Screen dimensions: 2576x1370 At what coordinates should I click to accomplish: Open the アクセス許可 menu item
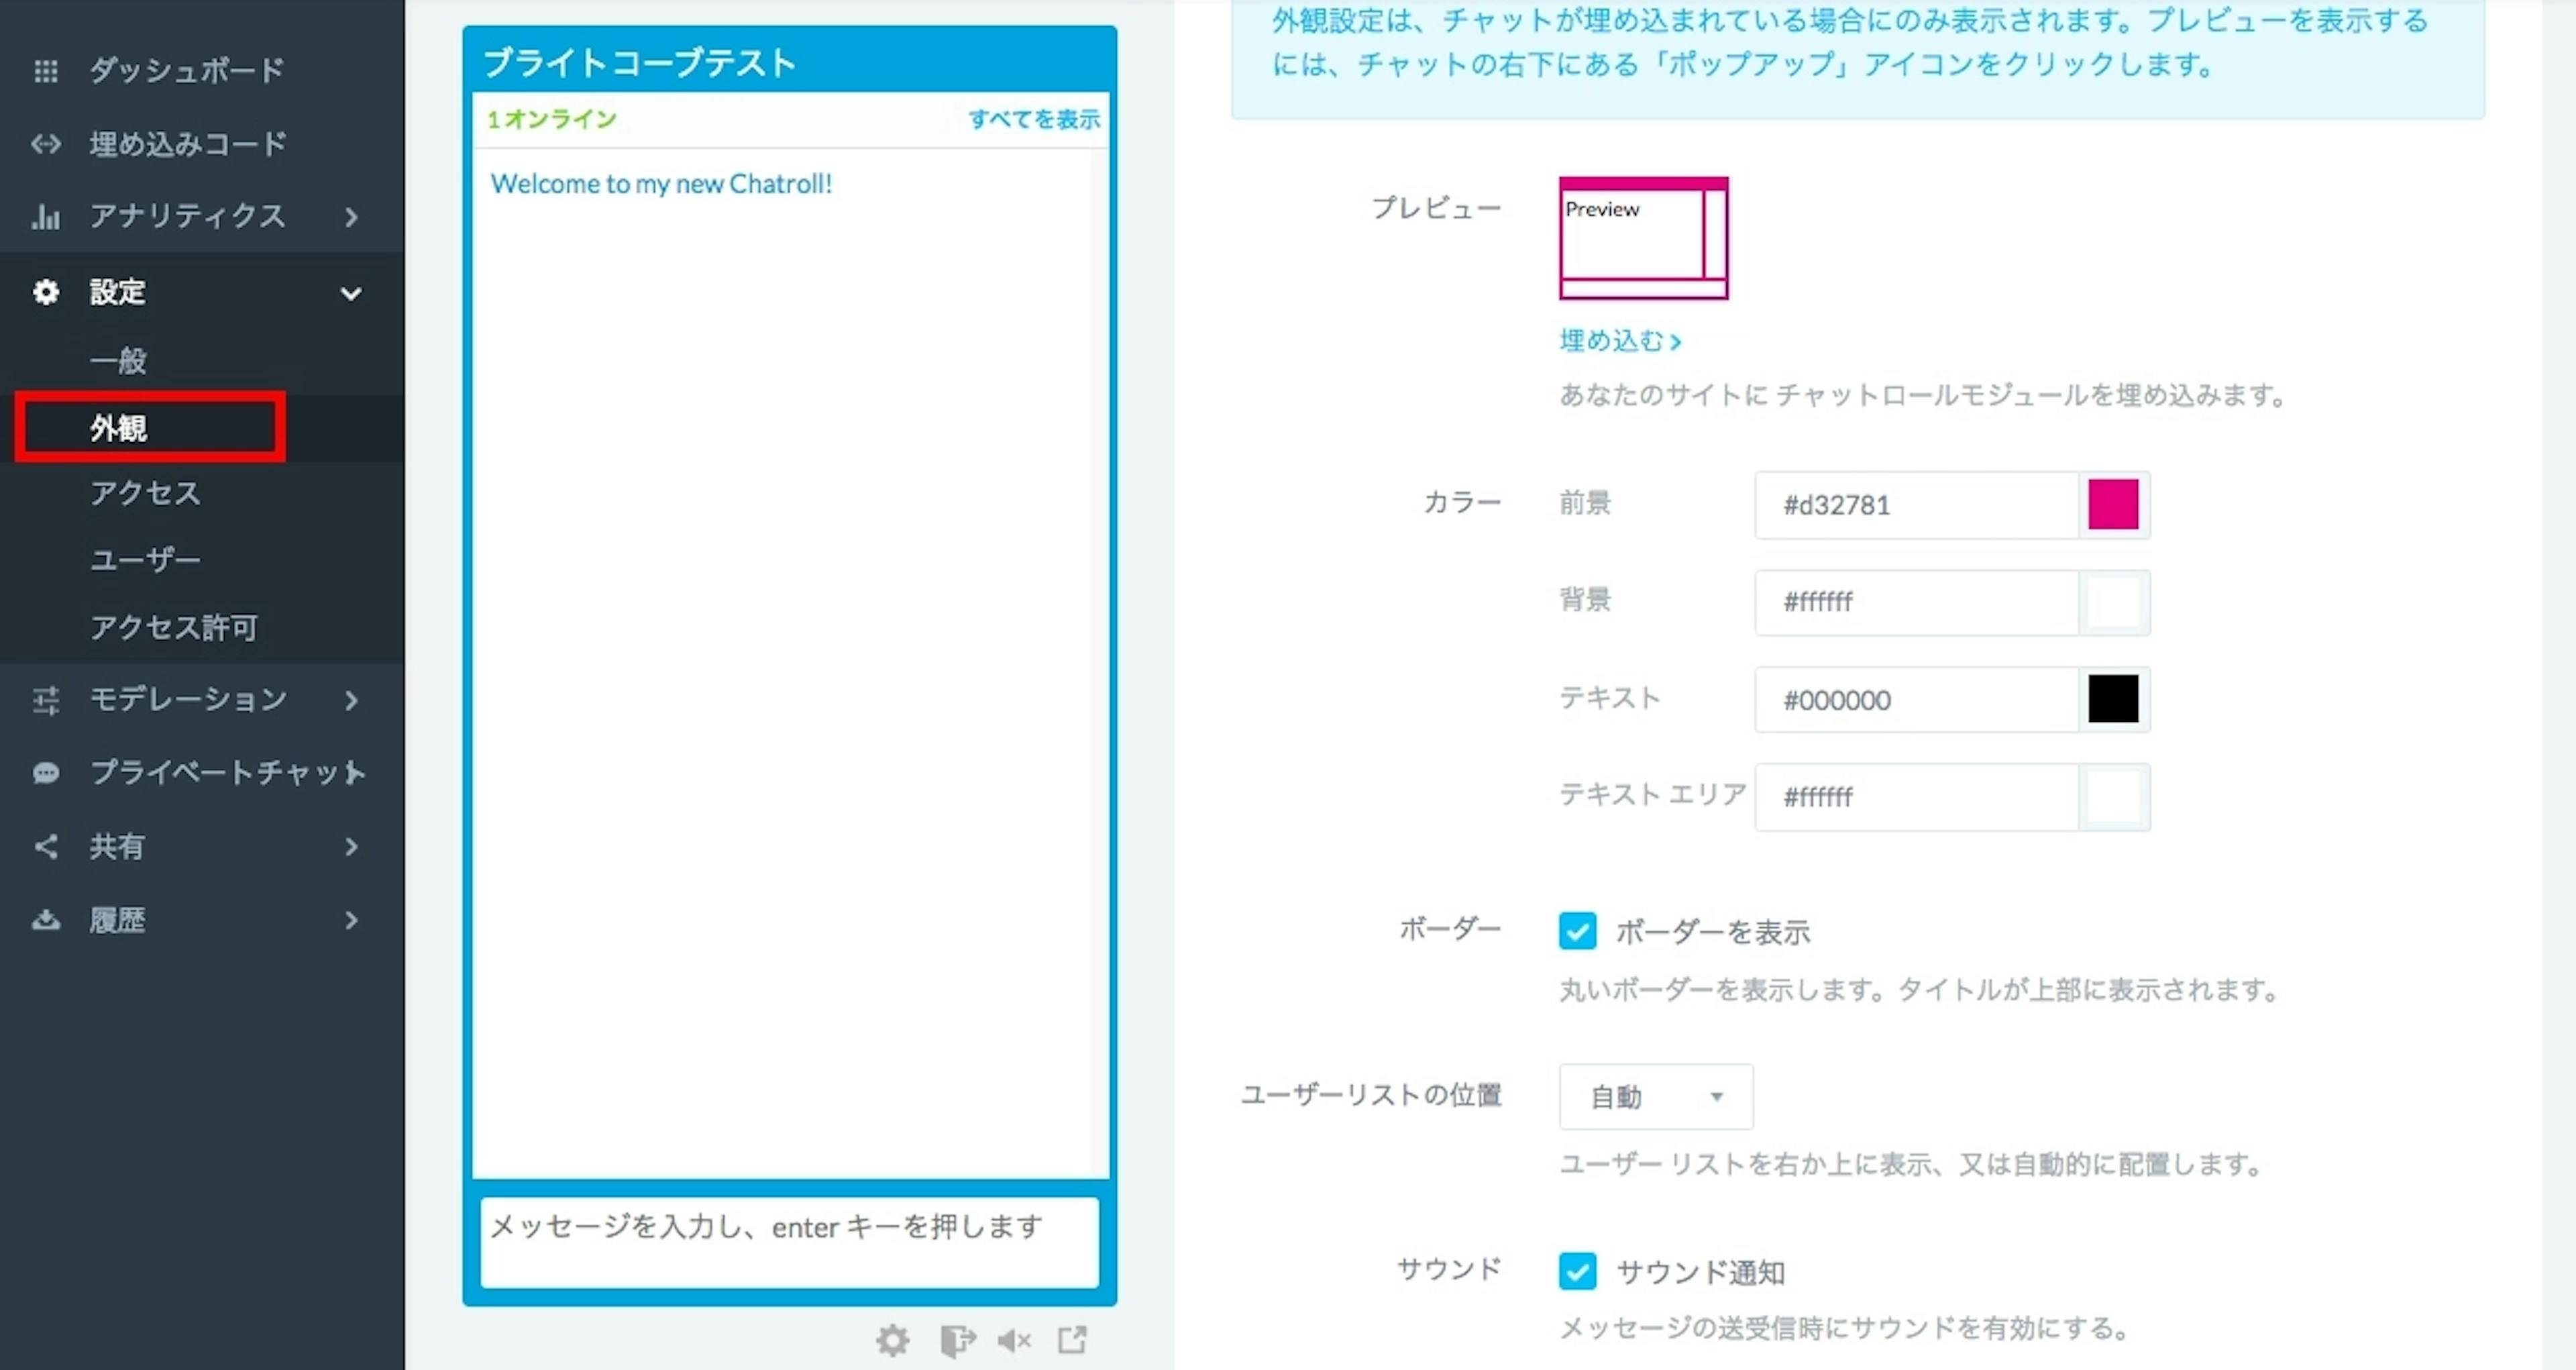[x=174, y=627]
